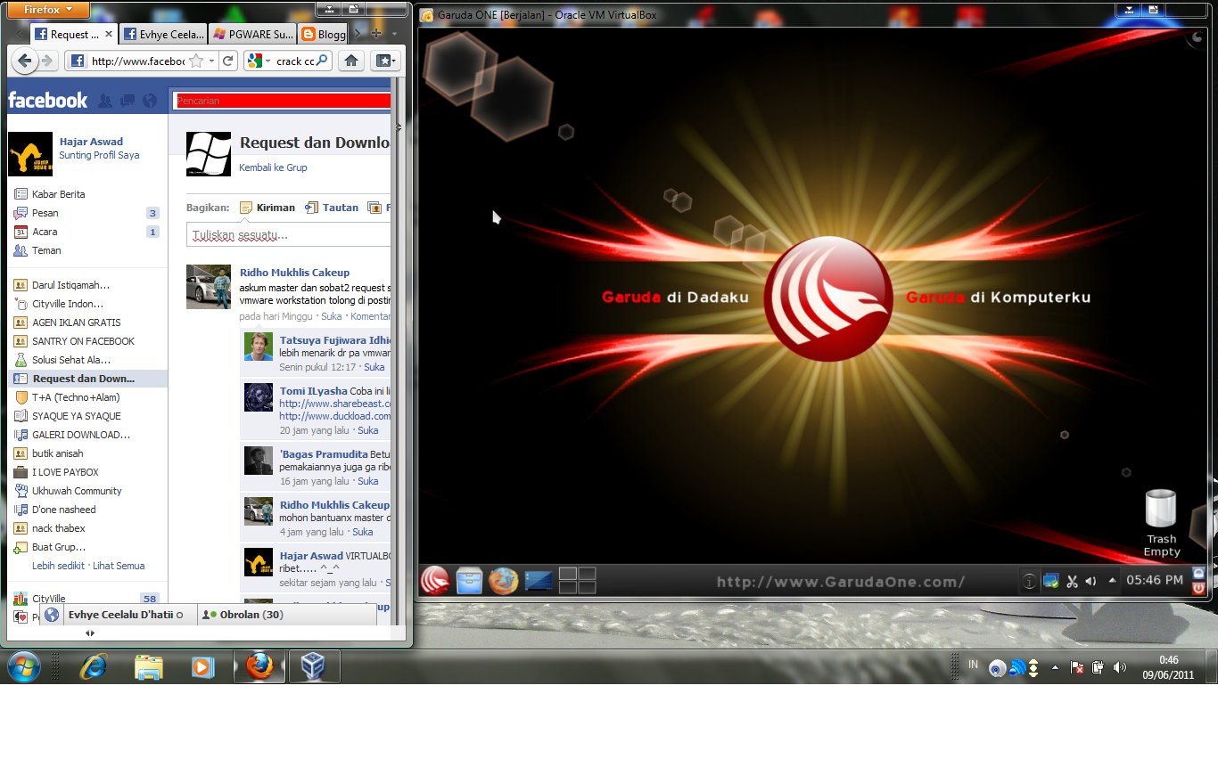Click the Tuliskan sesuatu... post box
Screen dimensions: 1218x759
click(x=289, y=235)
